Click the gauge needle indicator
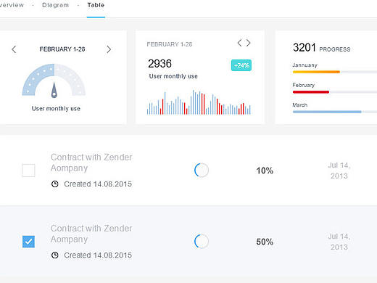The width and height of the screenshot is (377, 283). [x=54, y=90]
